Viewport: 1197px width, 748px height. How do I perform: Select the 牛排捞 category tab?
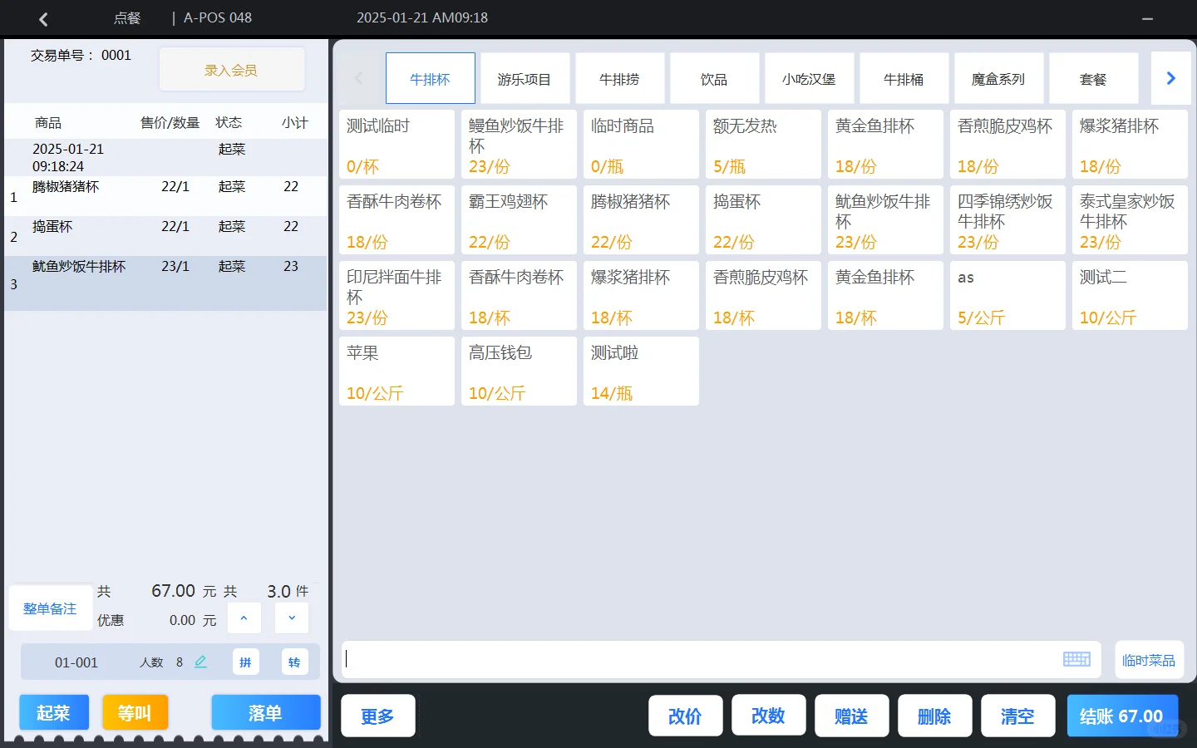pos(619,77)
